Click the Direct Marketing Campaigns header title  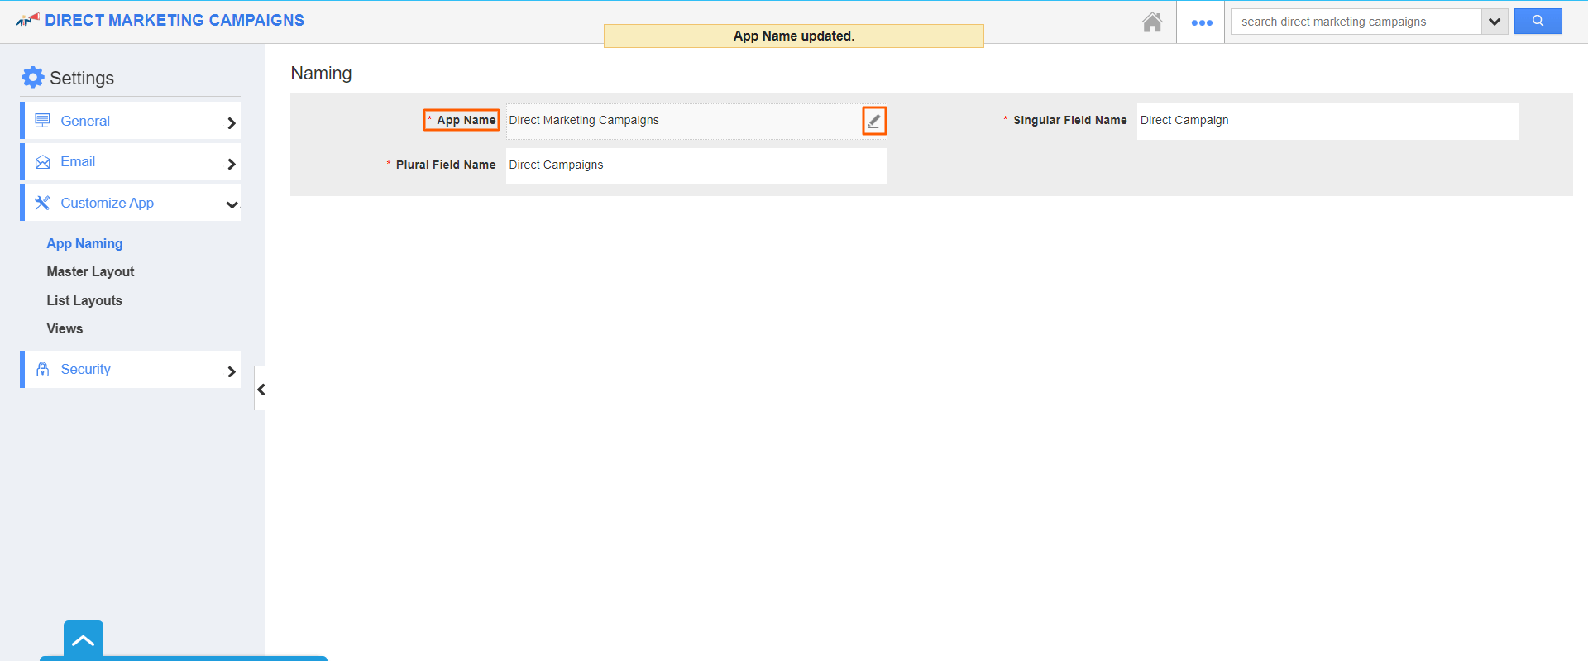click(175, 20)
